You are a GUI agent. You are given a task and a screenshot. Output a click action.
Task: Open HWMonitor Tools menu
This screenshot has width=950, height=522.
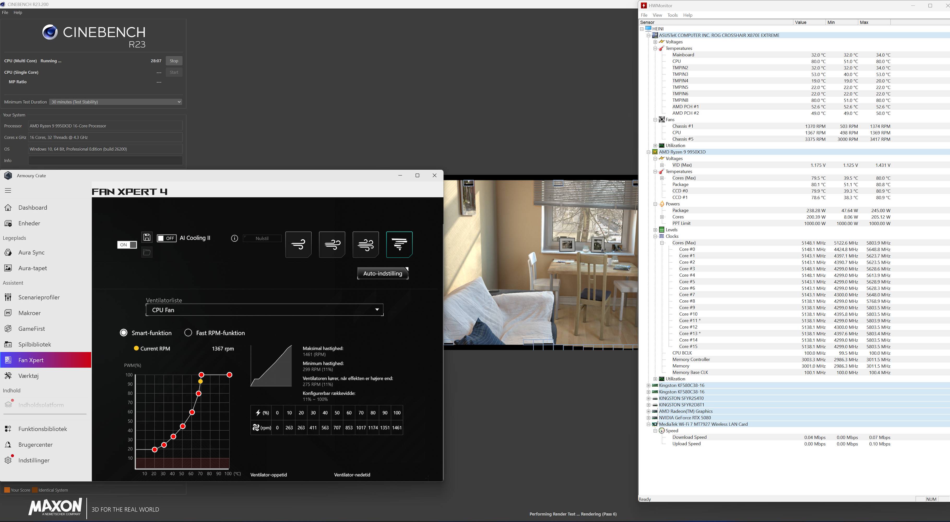(672, 15)
